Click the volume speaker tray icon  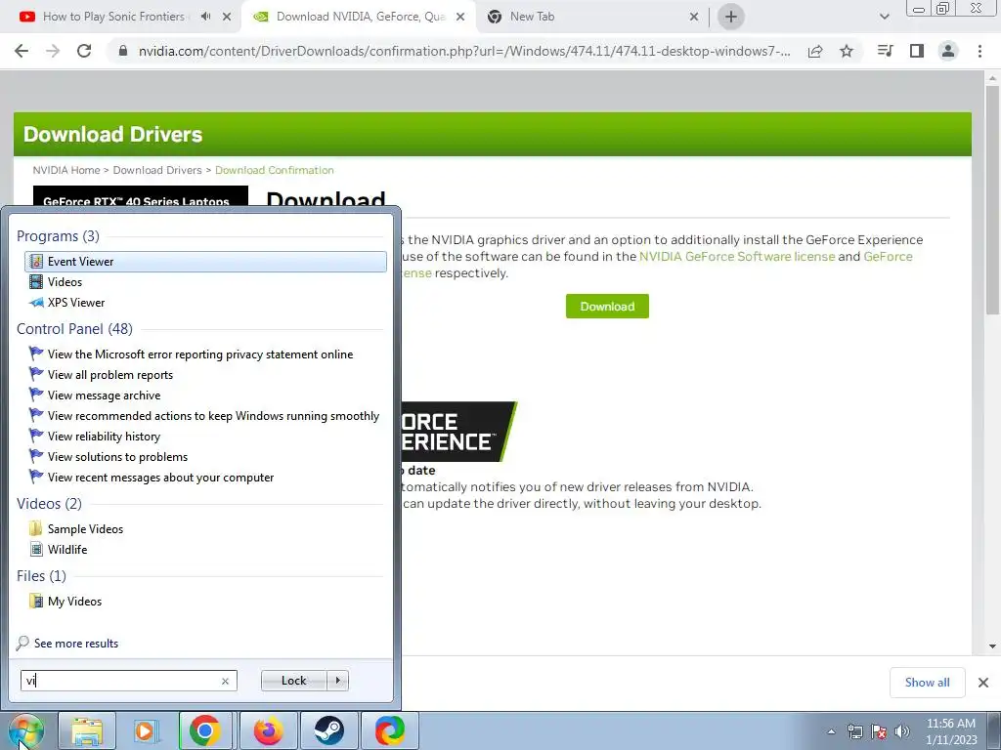[902, 731]
